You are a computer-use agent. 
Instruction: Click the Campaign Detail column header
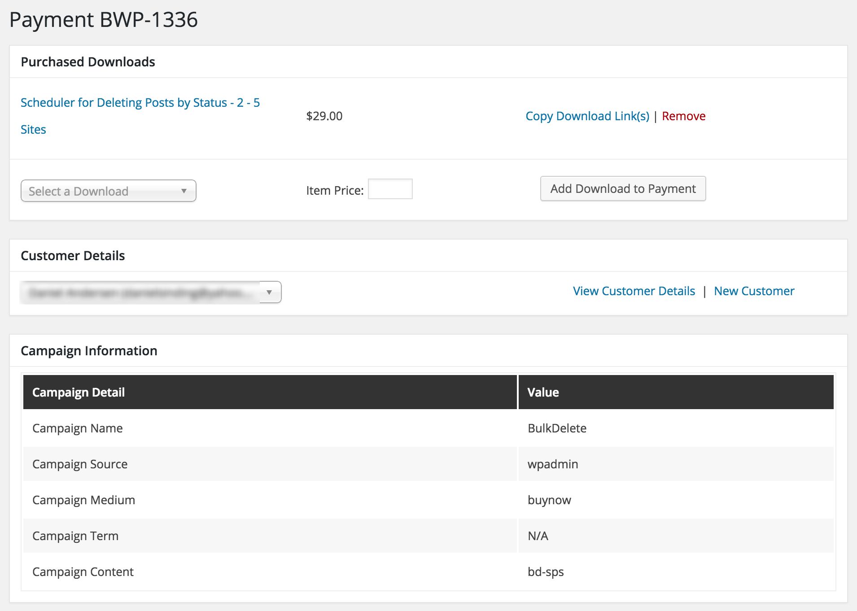click(79, 393)
